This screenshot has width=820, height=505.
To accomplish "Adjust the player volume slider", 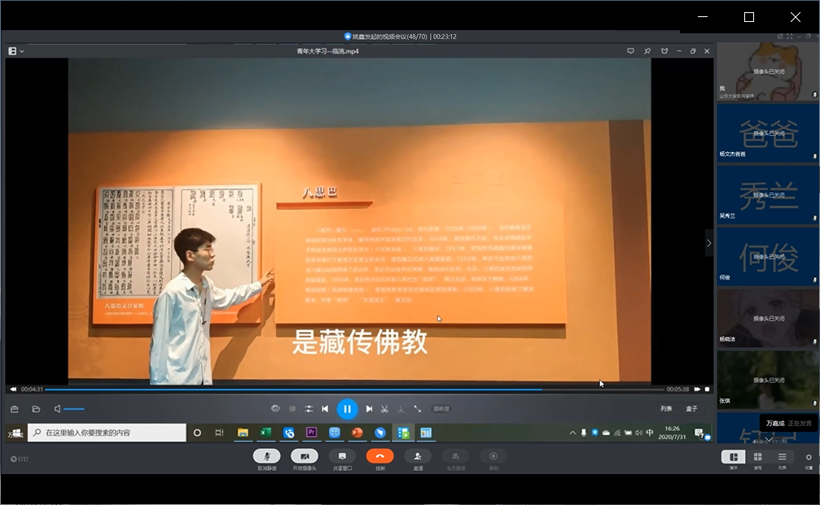I will tap(74, 409).
